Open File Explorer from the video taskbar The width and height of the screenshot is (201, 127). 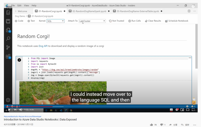tap(51, 110)
